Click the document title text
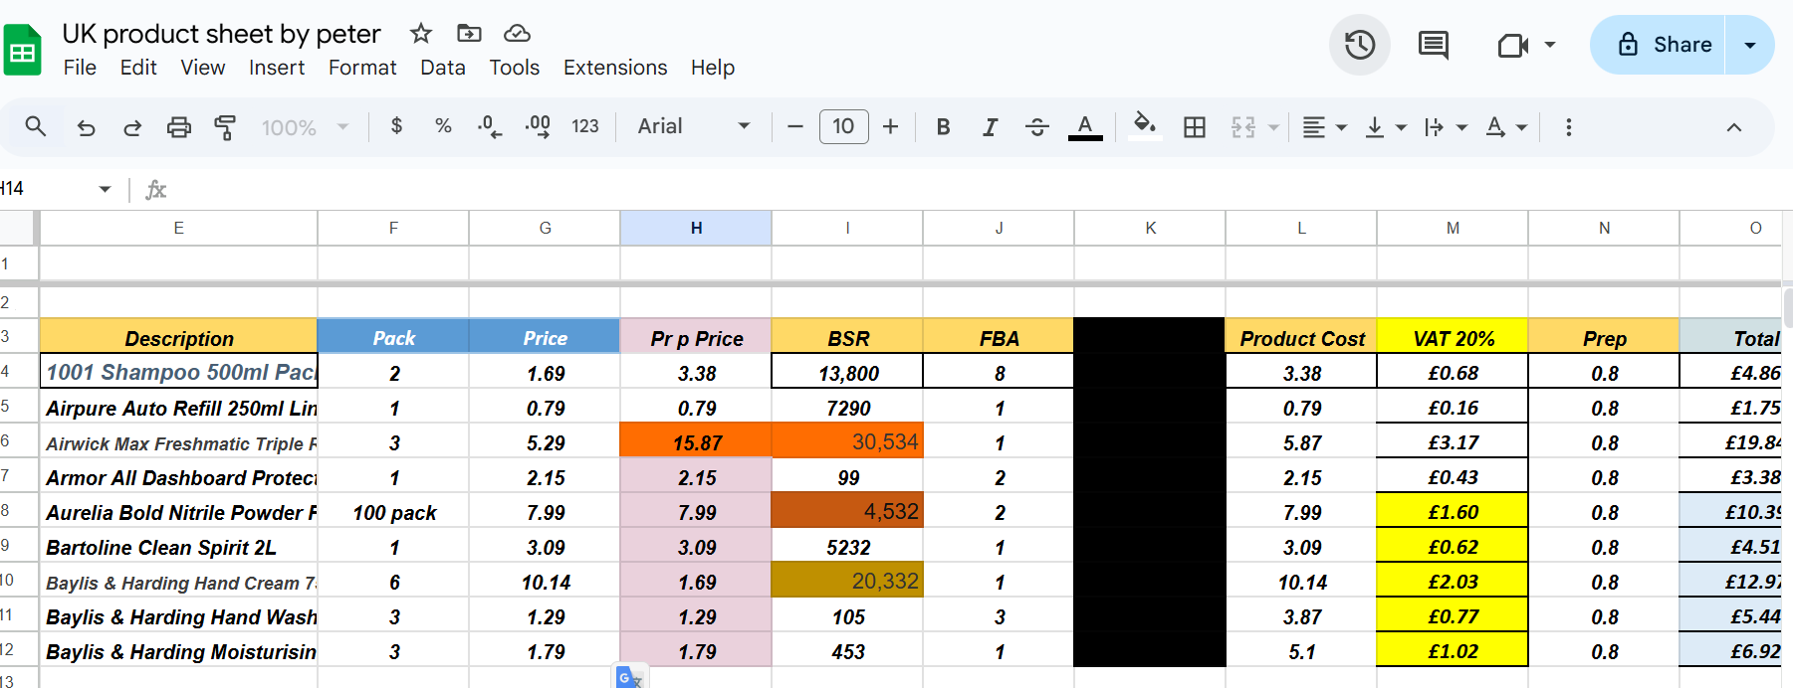This screenshot has height=688, width=1793. click(x=221, y=34)
